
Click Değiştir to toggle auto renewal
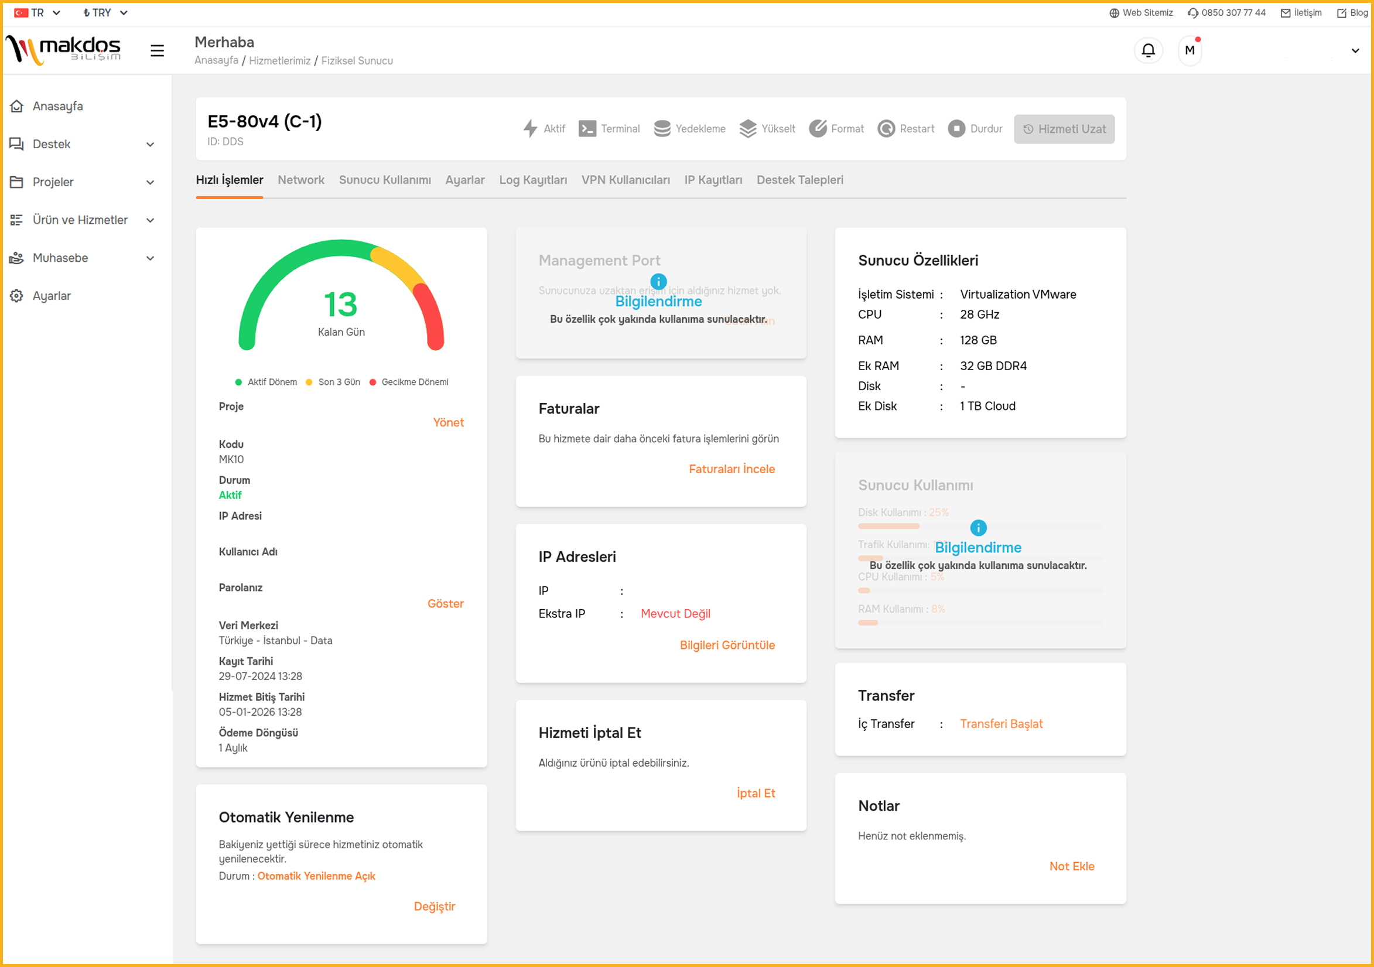point(434,906)
